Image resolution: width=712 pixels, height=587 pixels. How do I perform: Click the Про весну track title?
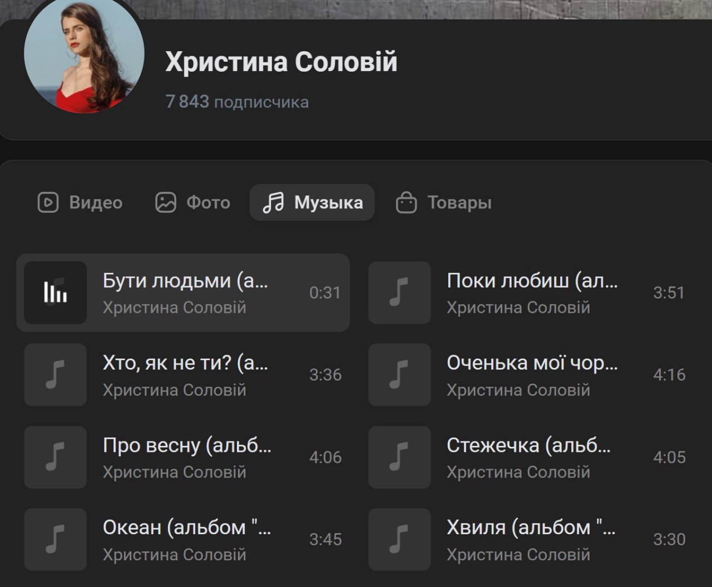click(x=187, y=445)
